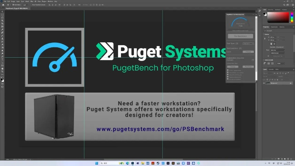
Task: Hide the Background layer with eye icon
Action: (x=265, y=83)
